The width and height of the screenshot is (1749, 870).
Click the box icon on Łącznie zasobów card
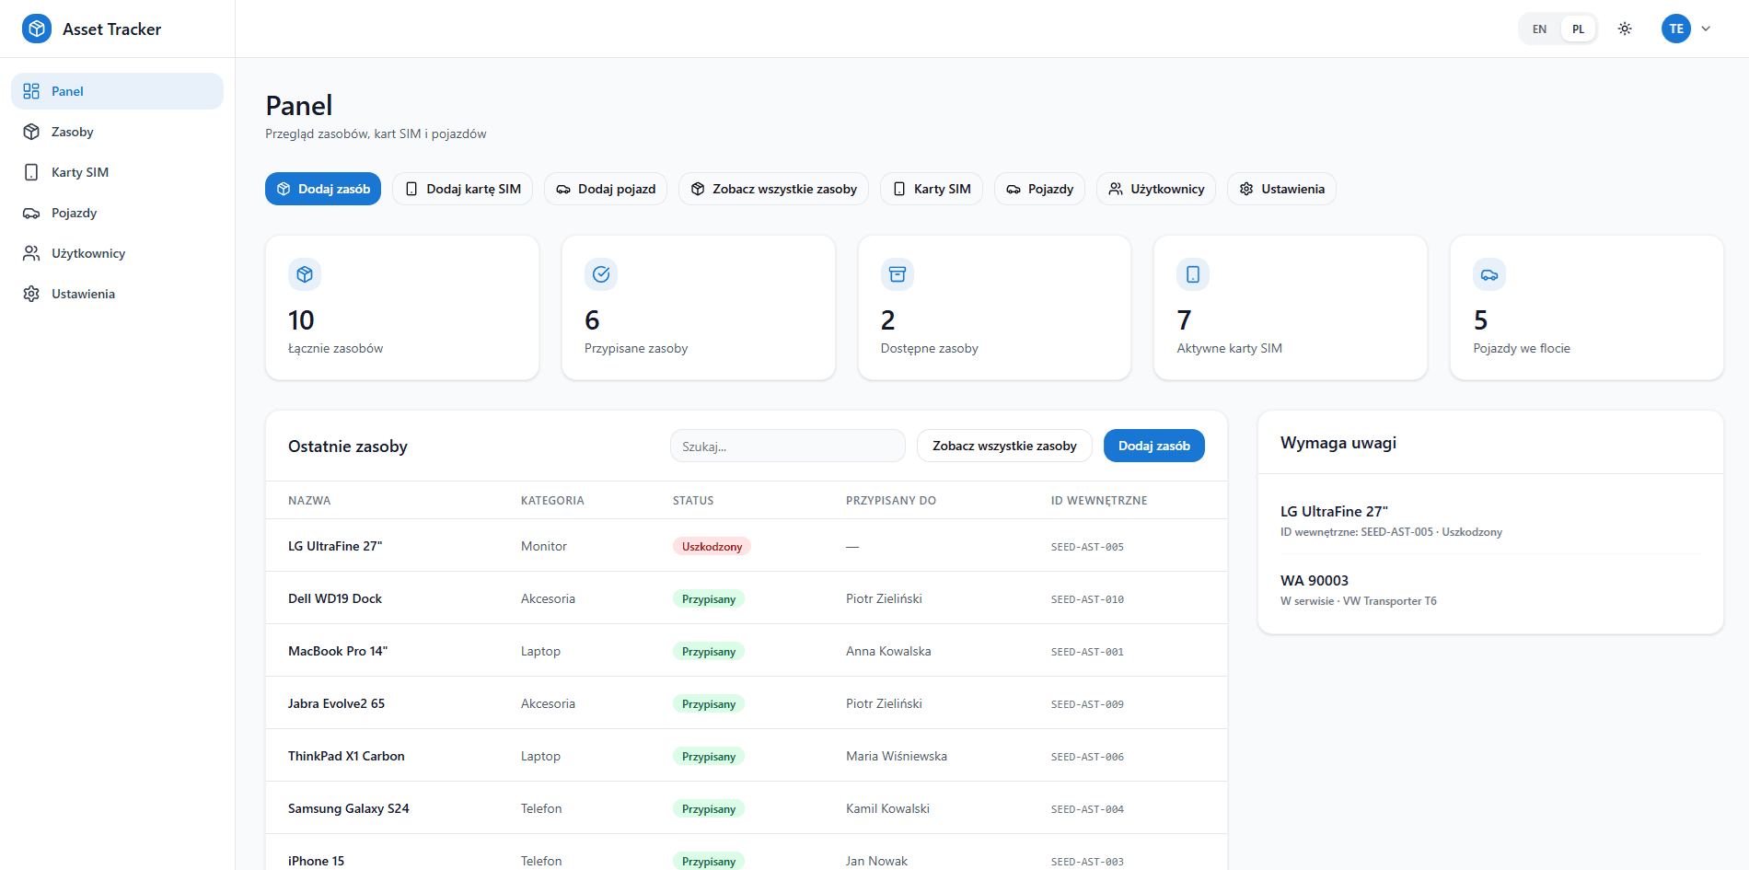coord(305,274)
